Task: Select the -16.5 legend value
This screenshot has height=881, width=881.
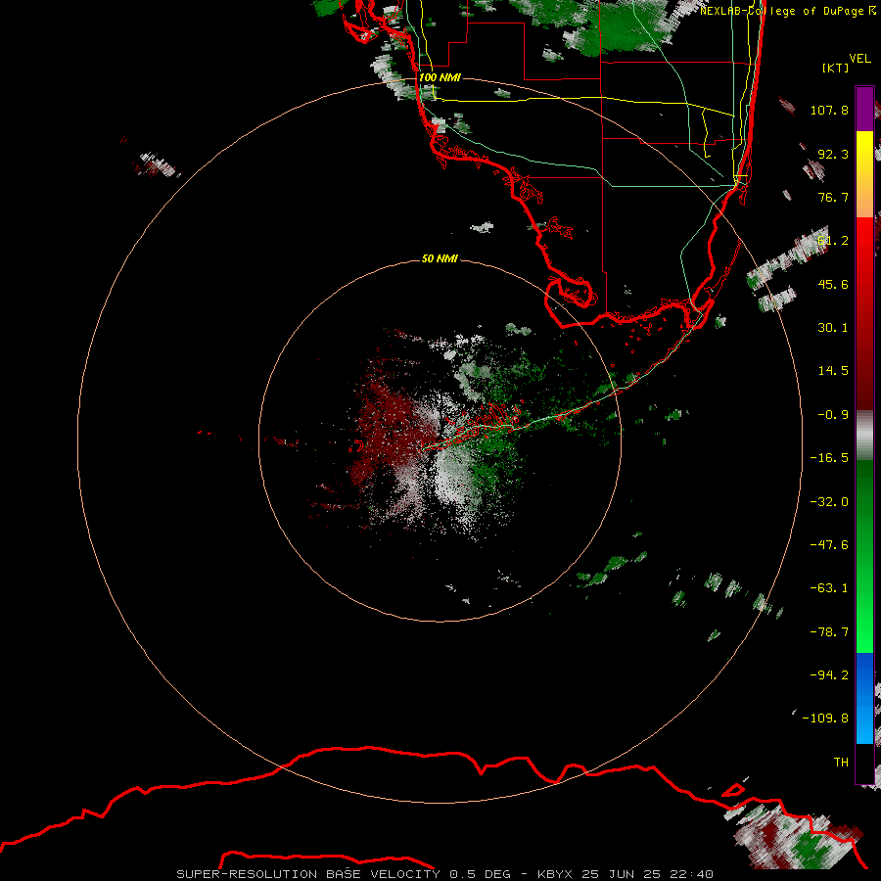Action: [829, 458]
